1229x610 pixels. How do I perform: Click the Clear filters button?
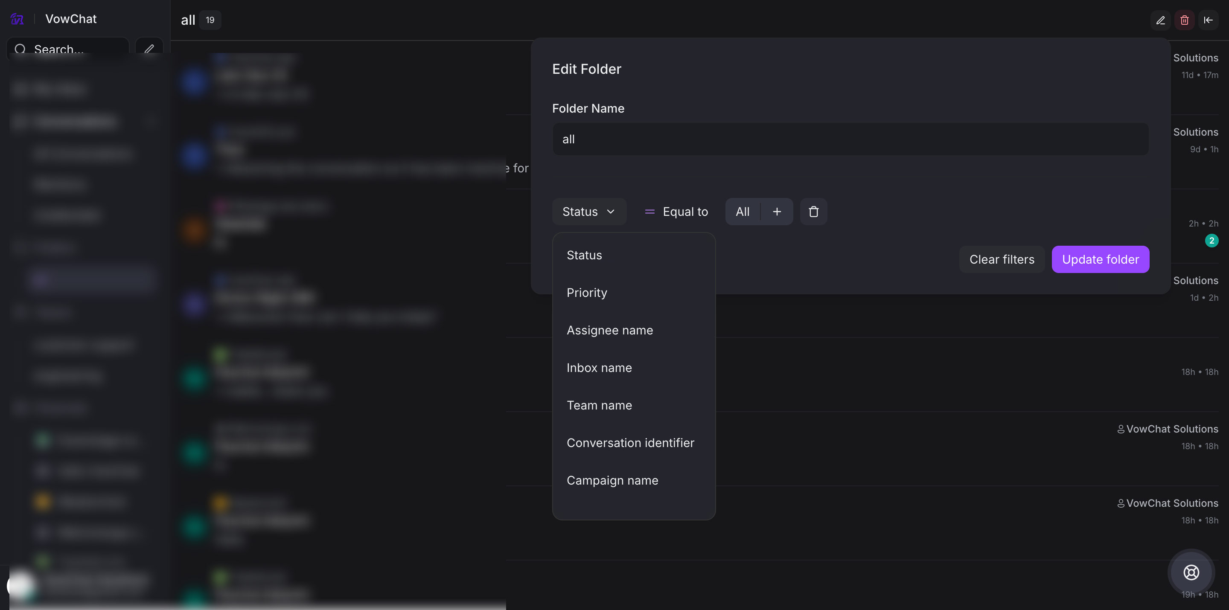coord(1002,259)
